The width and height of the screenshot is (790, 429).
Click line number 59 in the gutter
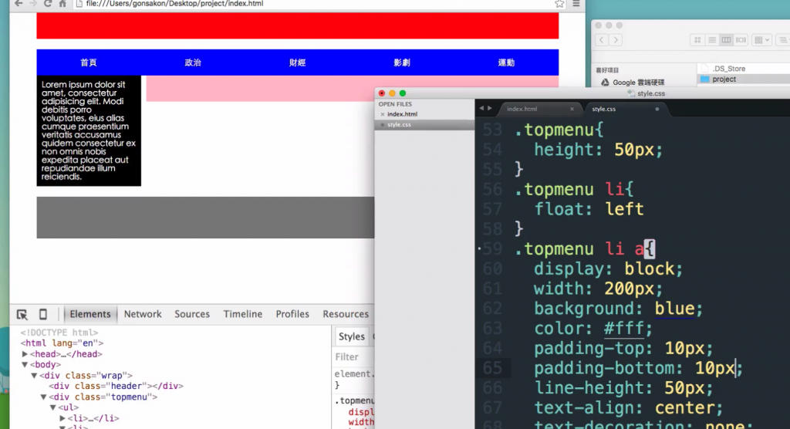492,249
